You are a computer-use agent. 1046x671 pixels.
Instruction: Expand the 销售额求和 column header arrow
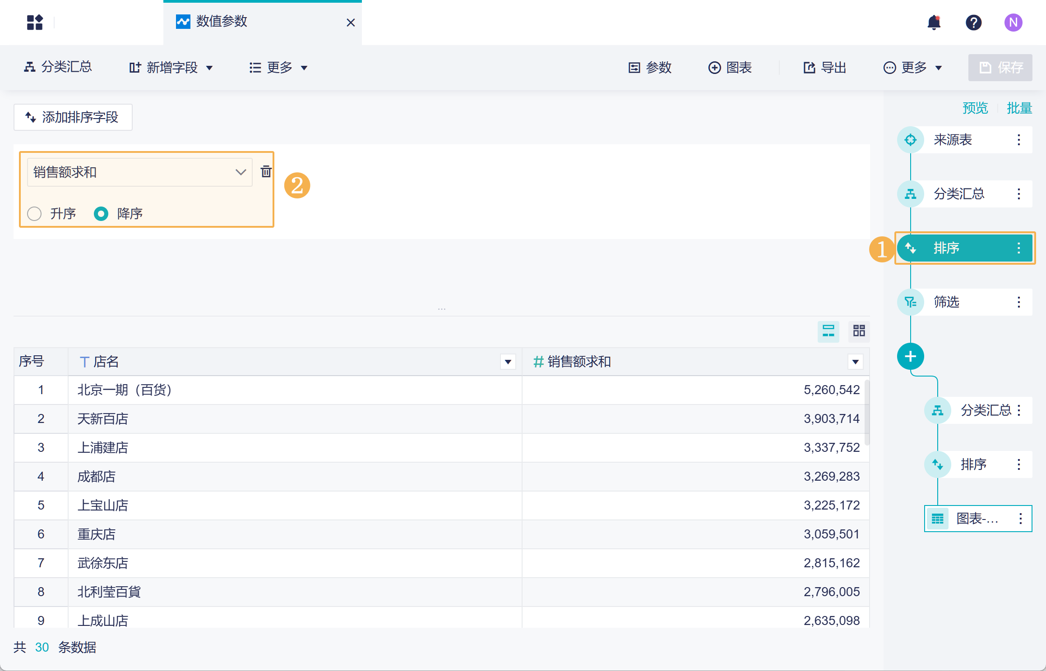tap(855, 362)
